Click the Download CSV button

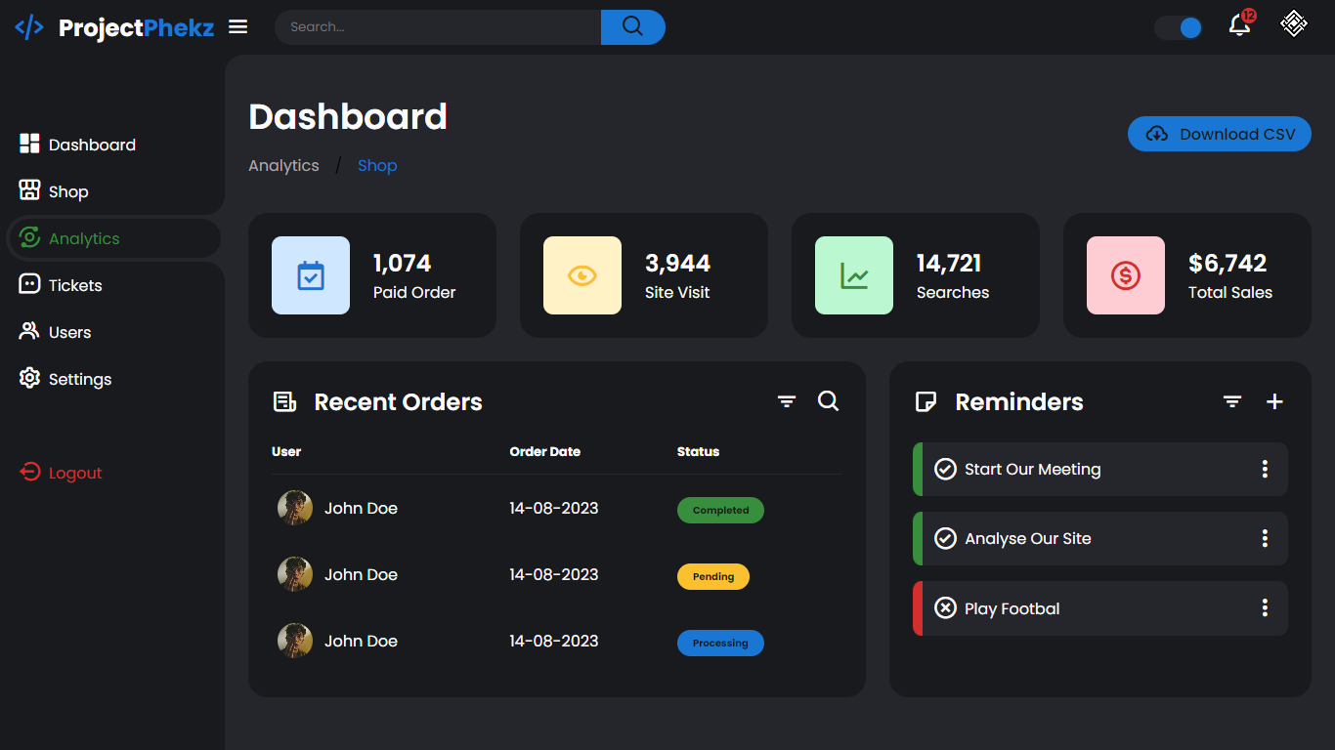[1219, 134]
